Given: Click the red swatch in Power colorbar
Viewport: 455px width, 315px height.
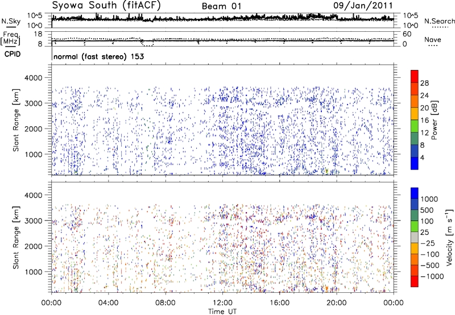Looking at the screenshot, I should pos(415,76).
